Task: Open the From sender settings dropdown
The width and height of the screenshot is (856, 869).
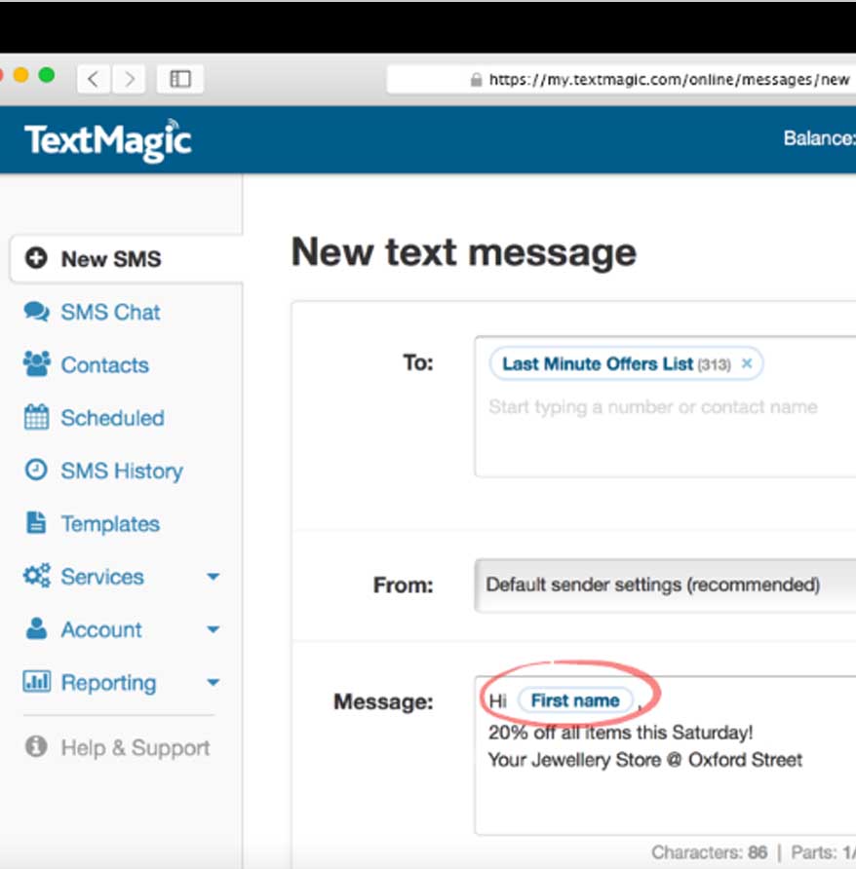Action: tap(665, 586)
